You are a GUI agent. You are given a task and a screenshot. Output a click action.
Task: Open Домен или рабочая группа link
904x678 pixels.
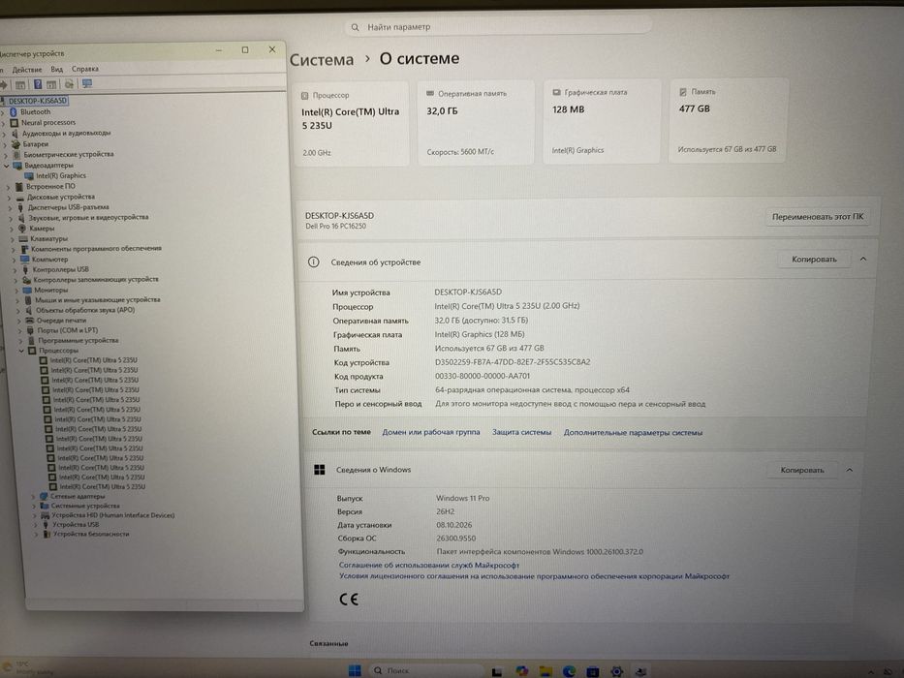click(430, 432)
